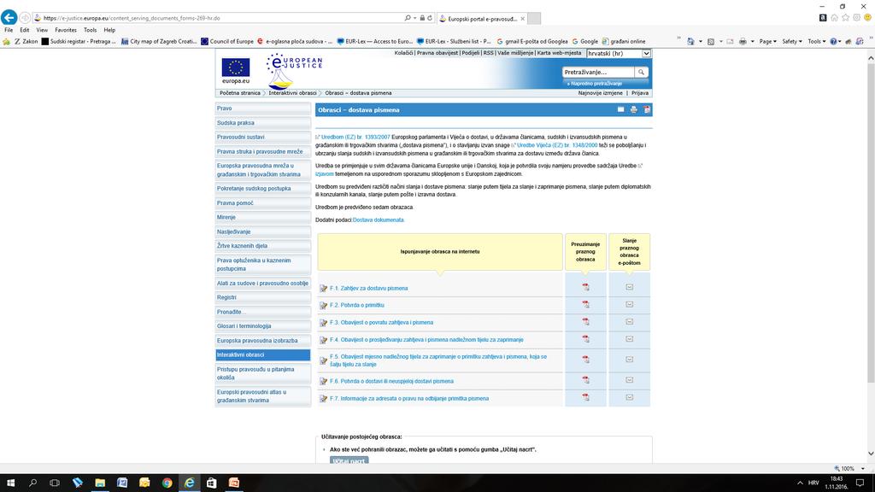Send blank form F.4 by e-mail
Viewport: 875px width, 492px height.
(x=630, y=339)
